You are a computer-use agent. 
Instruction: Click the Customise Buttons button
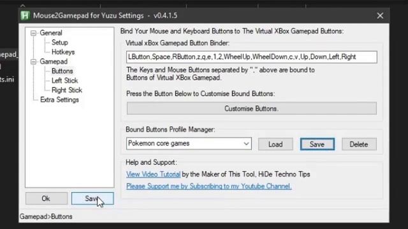(252, 109)
